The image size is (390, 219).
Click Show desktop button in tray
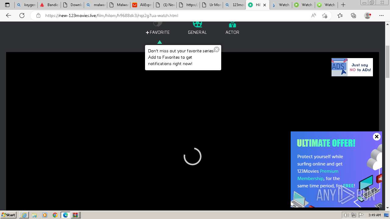click(386, 215)
